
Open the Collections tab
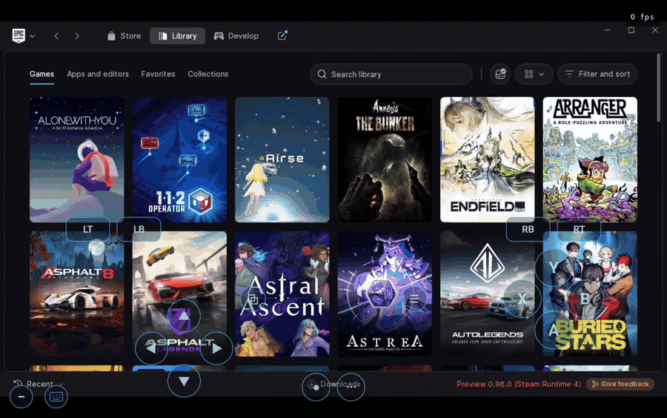208,74
